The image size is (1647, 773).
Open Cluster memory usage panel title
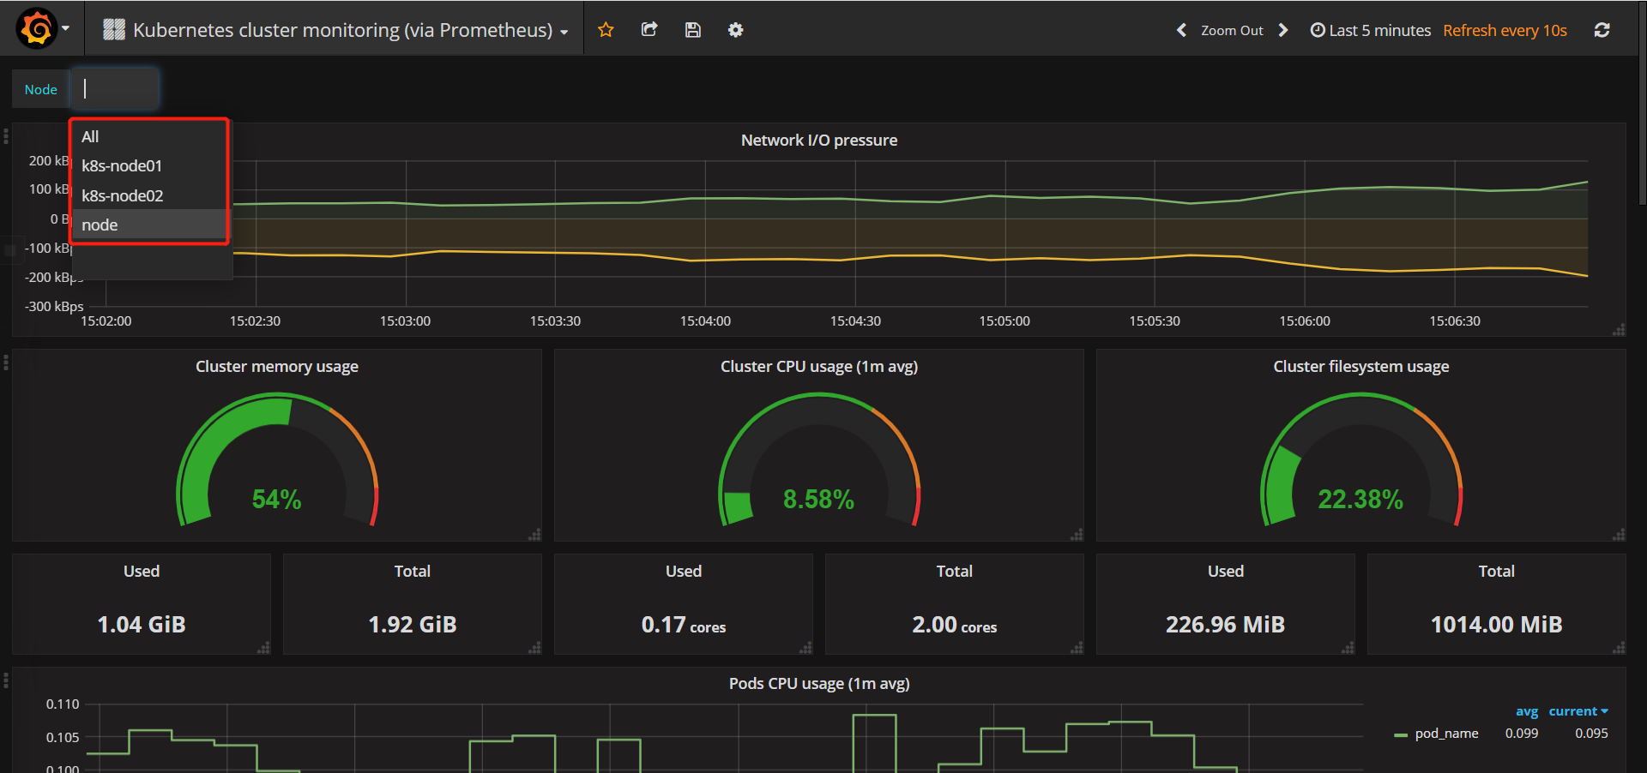[277, 366]
